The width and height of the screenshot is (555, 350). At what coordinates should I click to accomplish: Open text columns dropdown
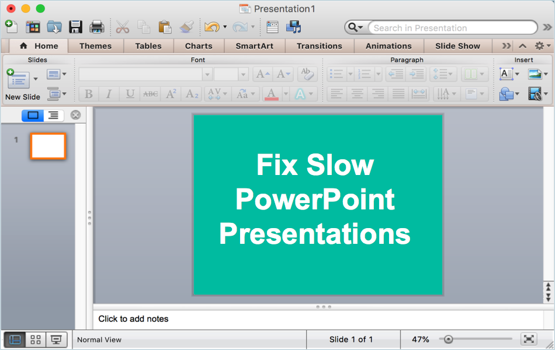[475, 74]
